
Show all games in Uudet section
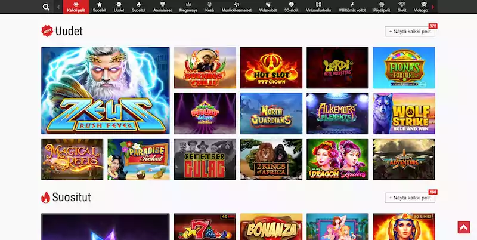click(x=410, y=32)
